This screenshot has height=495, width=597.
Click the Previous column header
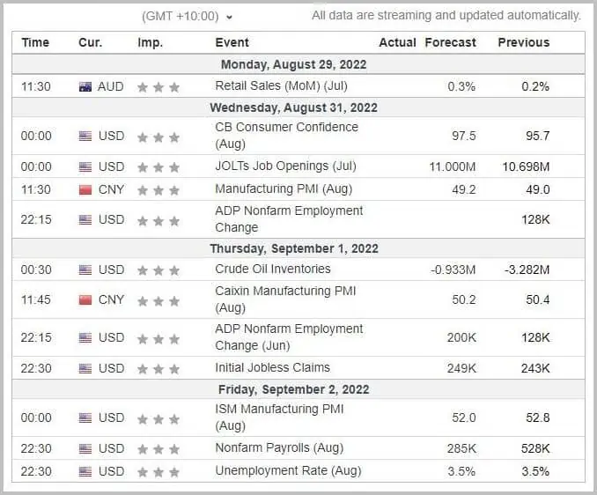(x=524, y=42)
